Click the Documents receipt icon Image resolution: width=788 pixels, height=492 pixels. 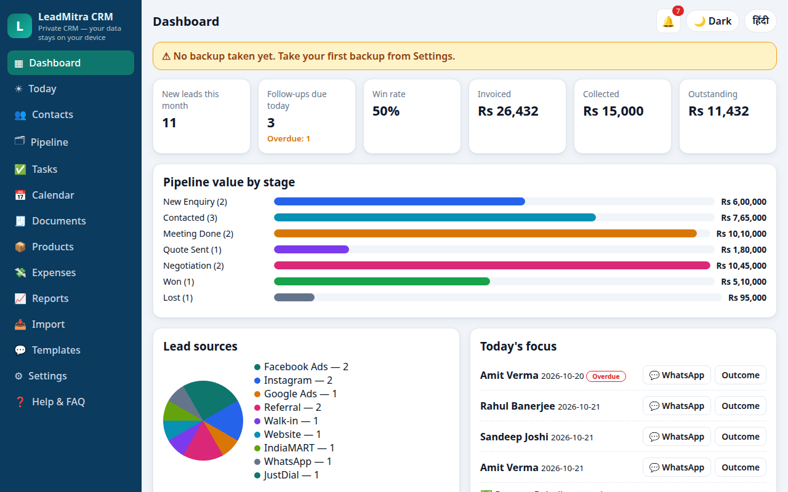(20, 221)
